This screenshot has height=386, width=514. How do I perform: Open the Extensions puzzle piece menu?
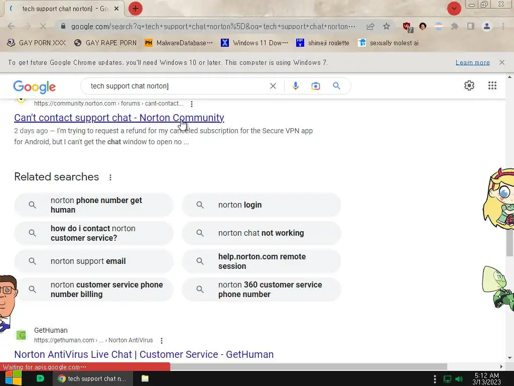(455, 26)
